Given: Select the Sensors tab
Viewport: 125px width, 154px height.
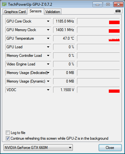Looking at the screenshot, I should click(x=36, y=11).
